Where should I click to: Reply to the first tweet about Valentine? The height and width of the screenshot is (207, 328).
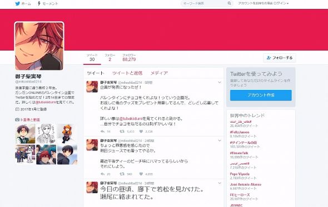102,132
